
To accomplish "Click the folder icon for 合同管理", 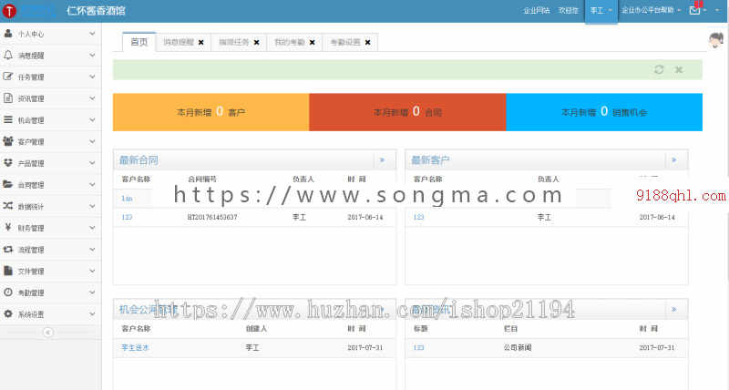I will [x=8, y=184].
